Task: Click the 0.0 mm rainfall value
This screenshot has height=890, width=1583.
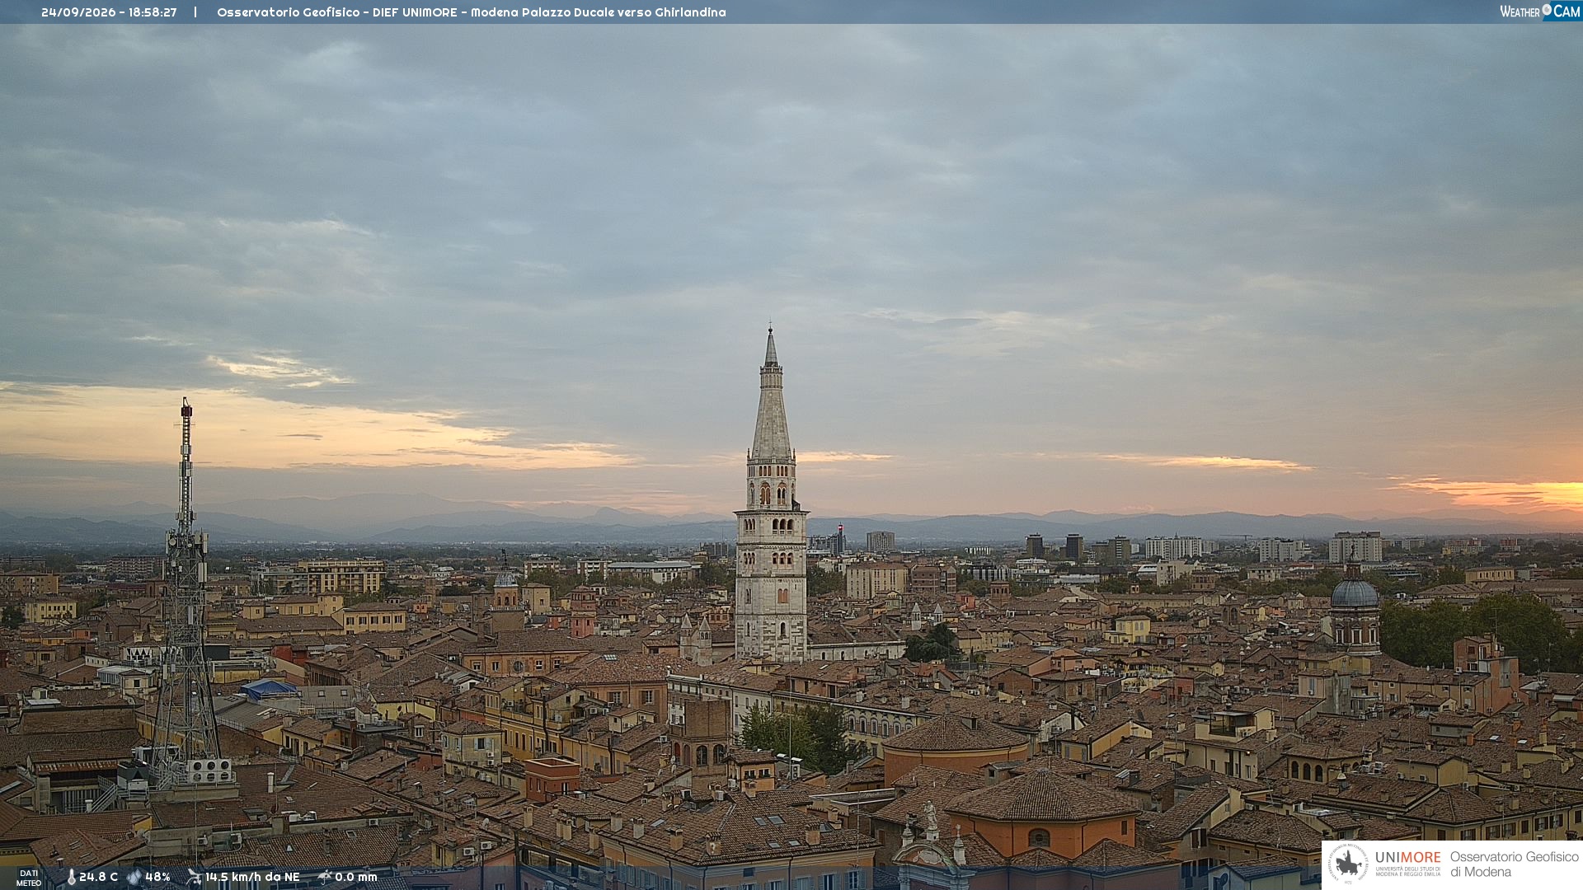Action: 356,877
